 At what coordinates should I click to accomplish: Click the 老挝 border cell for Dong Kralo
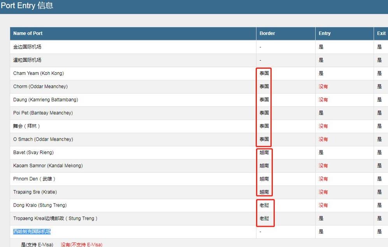[264, 205]
